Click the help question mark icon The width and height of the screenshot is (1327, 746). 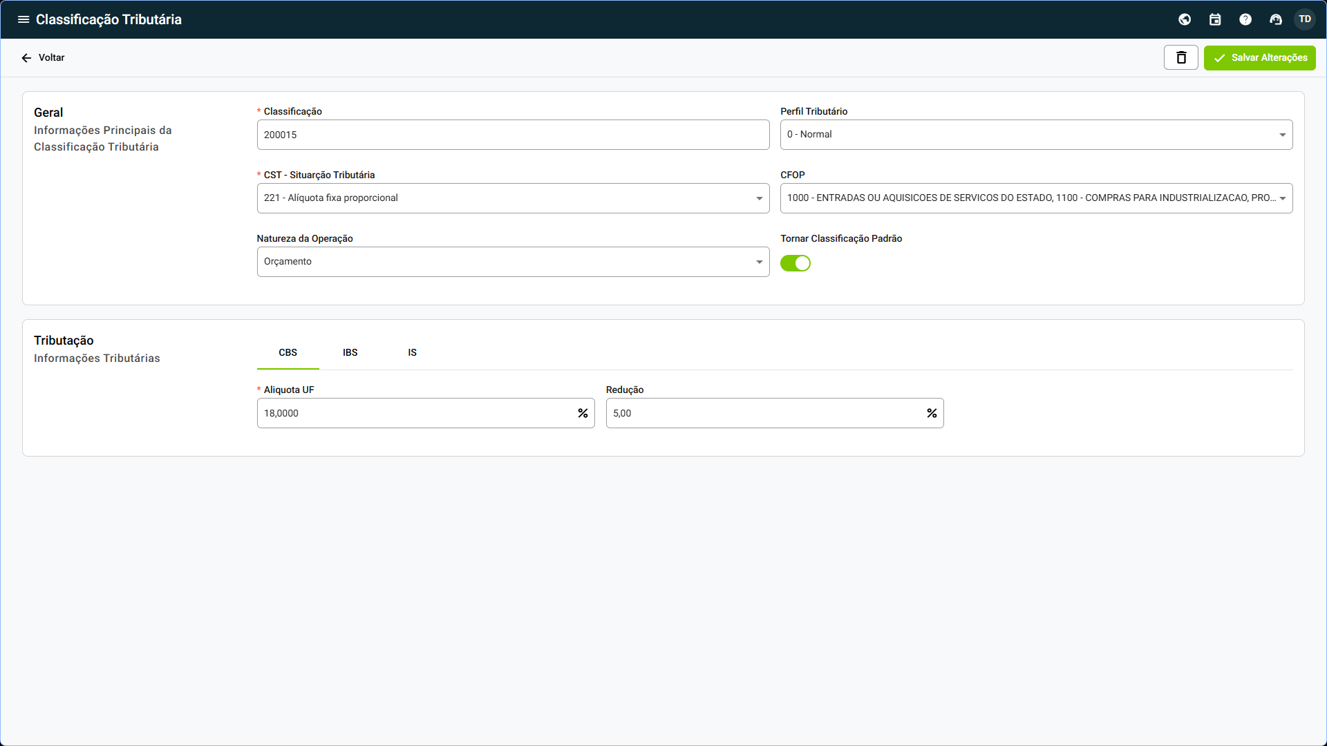1245,19
